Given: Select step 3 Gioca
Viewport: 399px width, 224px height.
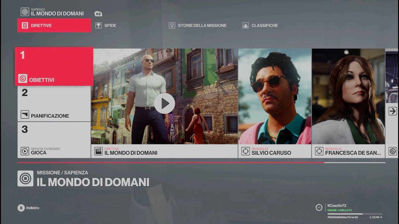Looking at the screenshot, I should pos(54,140).
